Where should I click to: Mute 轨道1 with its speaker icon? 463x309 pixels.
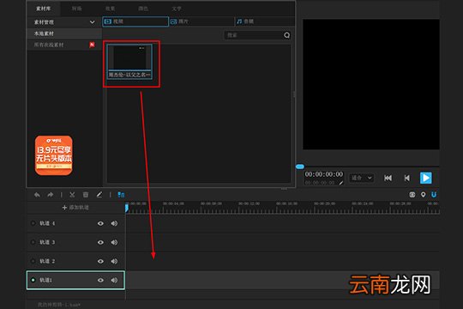coord(114,280)
